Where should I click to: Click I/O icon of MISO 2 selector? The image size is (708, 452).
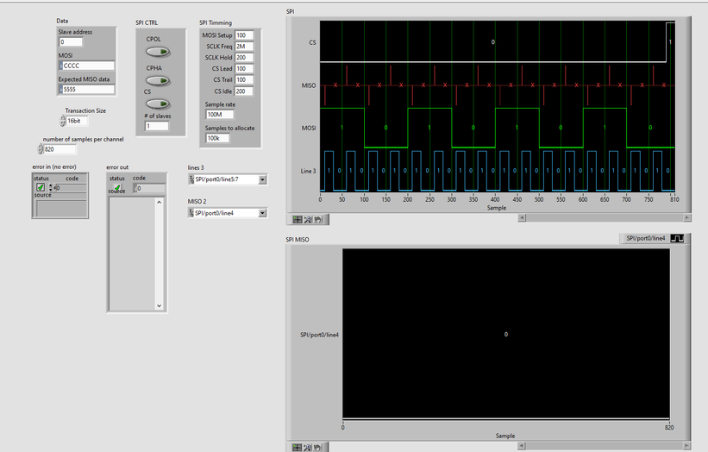[x=191, y=213]
